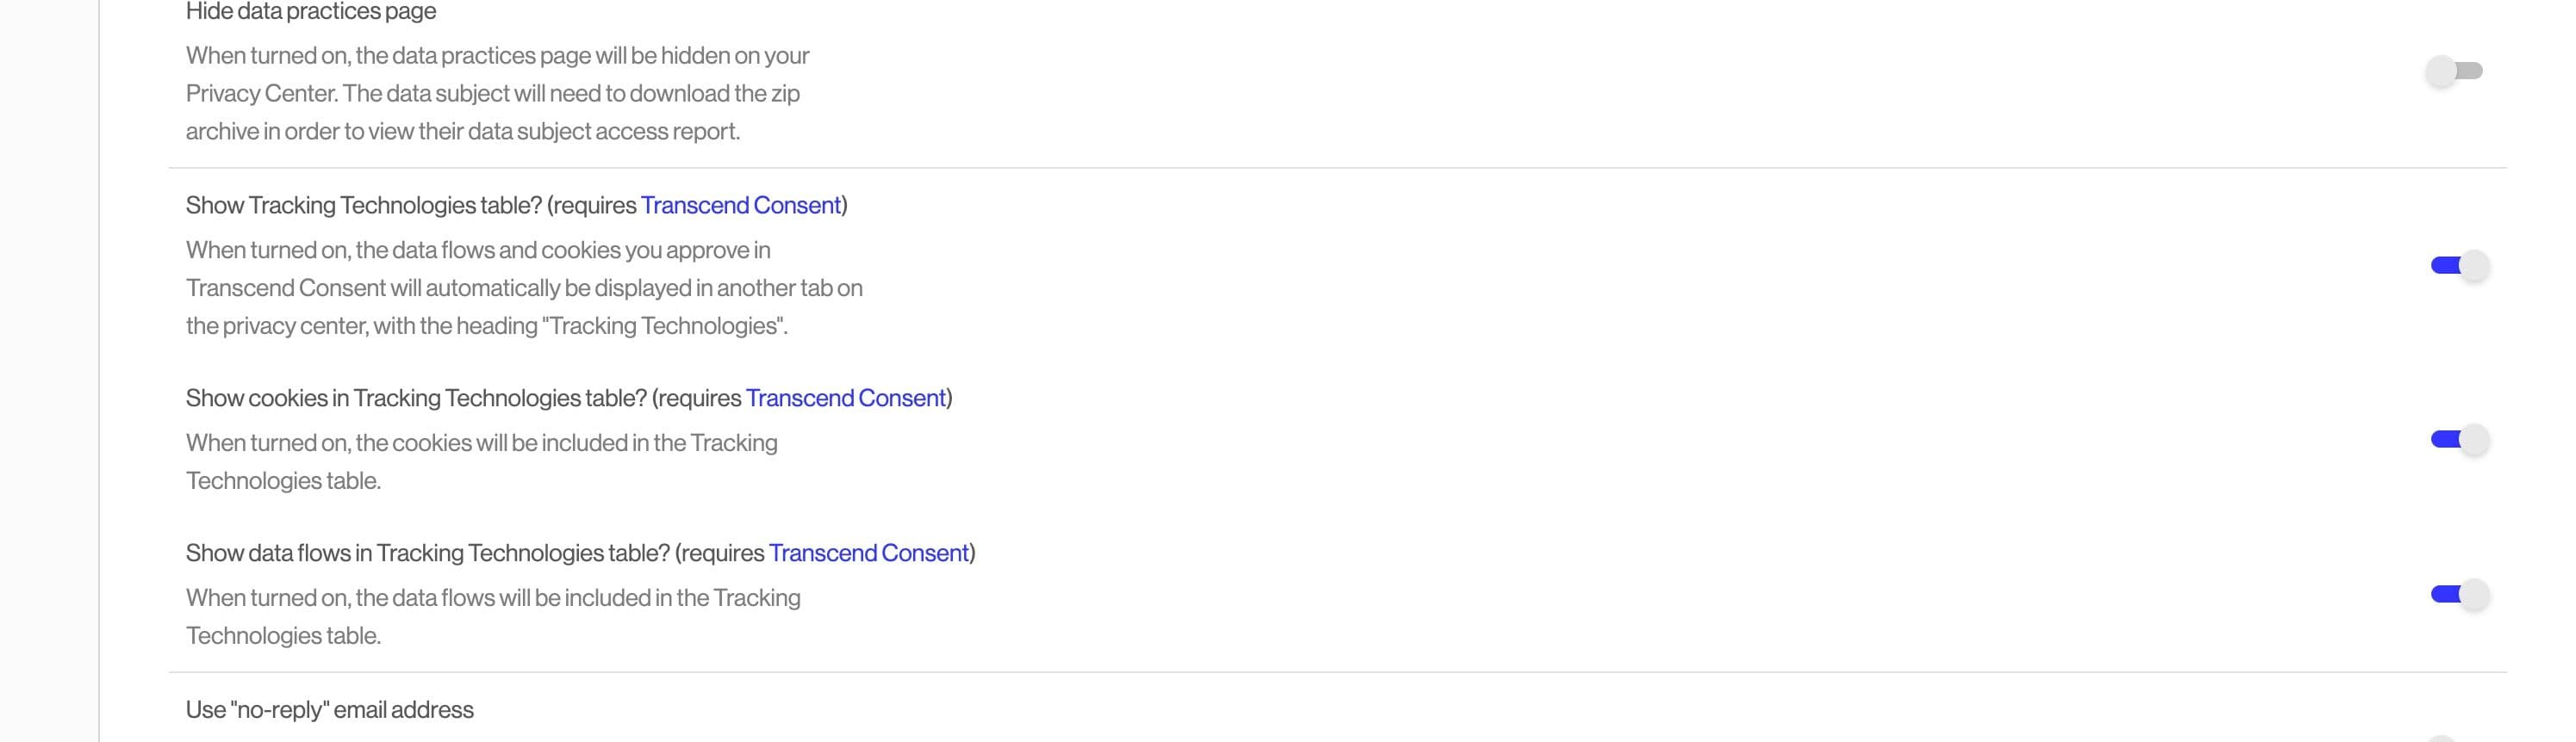Click the description about approved data flows and cookies
This screenshot has width=2576, height=742.
523,288
